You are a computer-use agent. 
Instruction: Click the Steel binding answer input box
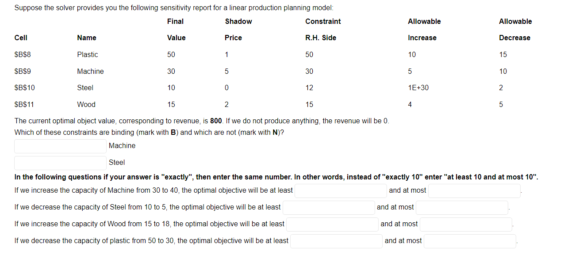[x=60, y=162]
